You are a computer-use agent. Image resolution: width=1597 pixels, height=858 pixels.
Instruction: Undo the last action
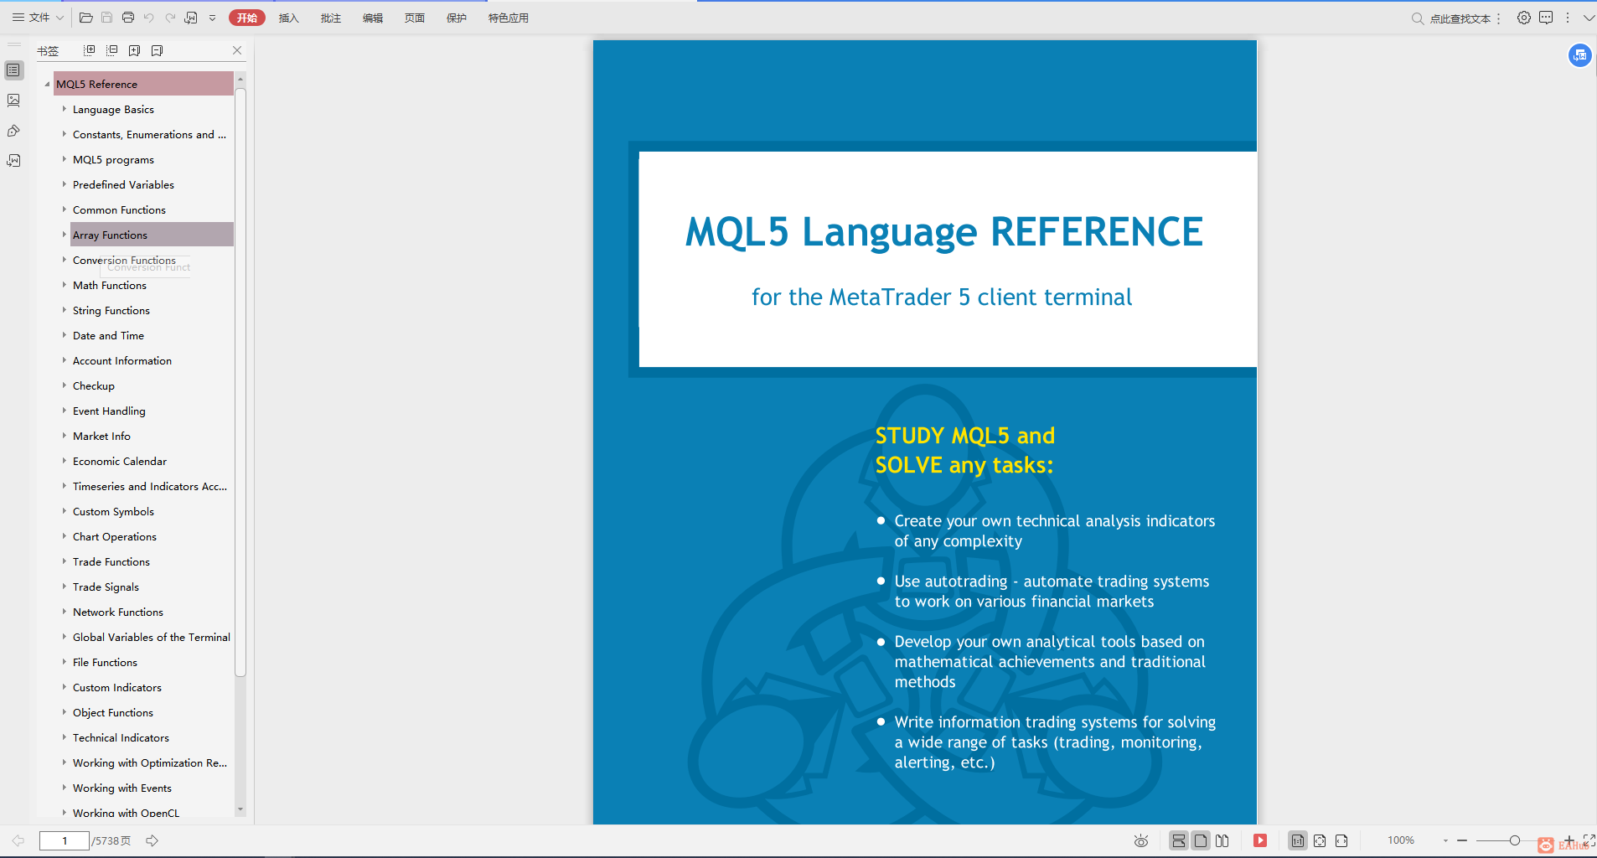(148, 18)
